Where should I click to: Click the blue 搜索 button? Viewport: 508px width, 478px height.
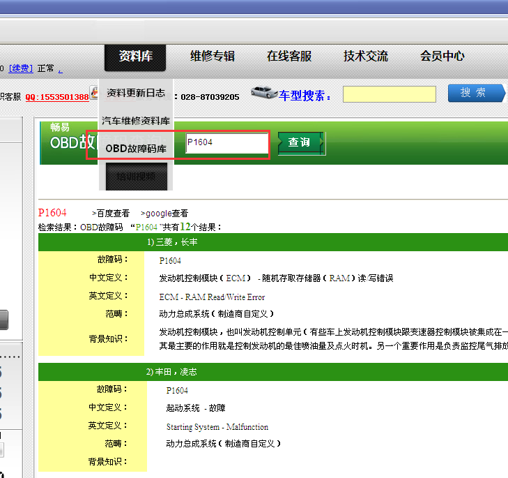(476, 93)
